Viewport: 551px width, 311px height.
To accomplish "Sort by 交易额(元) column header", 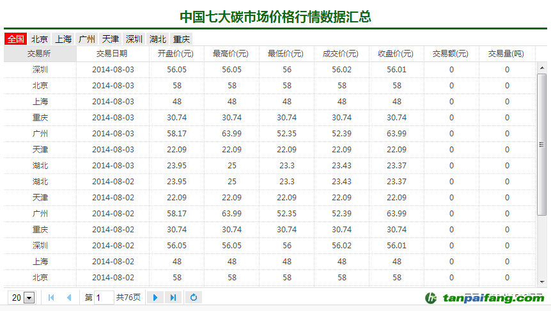I will (451, 54).
